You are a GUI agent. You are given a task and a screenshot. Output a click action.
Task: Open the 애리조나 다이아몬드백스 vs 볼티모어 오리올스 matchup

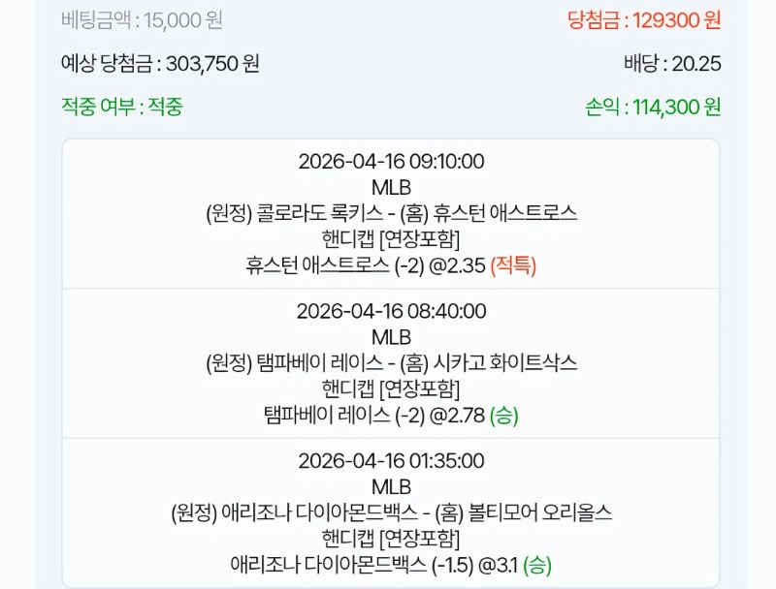(391, 513)
